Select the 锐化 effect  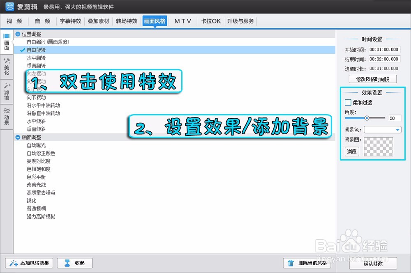tap(32, 201)
